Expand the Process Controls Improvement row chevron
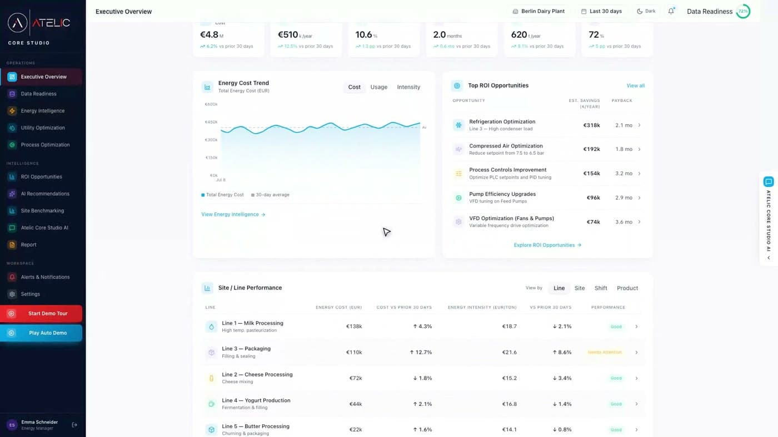Viewport: 778px width, 437px height. (639, 174)
